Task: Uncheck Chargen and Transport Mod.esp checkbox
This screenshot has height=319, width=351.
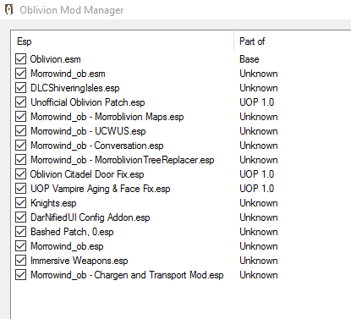Action: click(x=20, y=275)
